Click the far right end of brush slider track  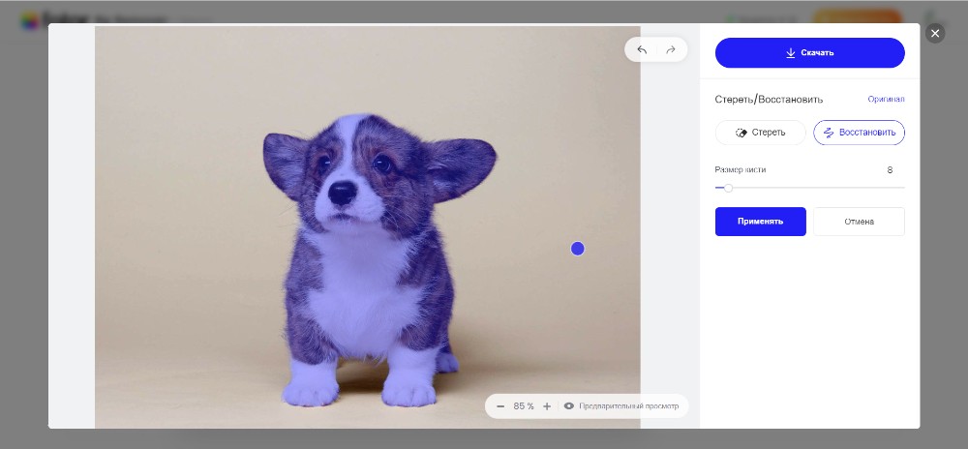(x=903, y=188)
